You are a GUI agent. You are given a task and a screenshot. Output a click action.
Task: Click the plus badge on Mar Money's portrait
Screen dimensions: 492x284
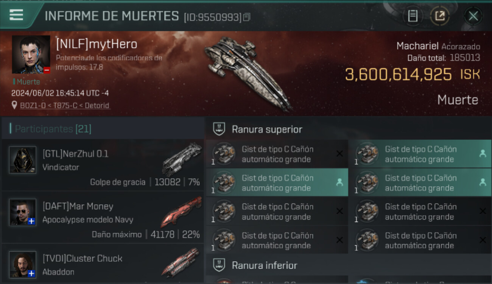(32, 221)
